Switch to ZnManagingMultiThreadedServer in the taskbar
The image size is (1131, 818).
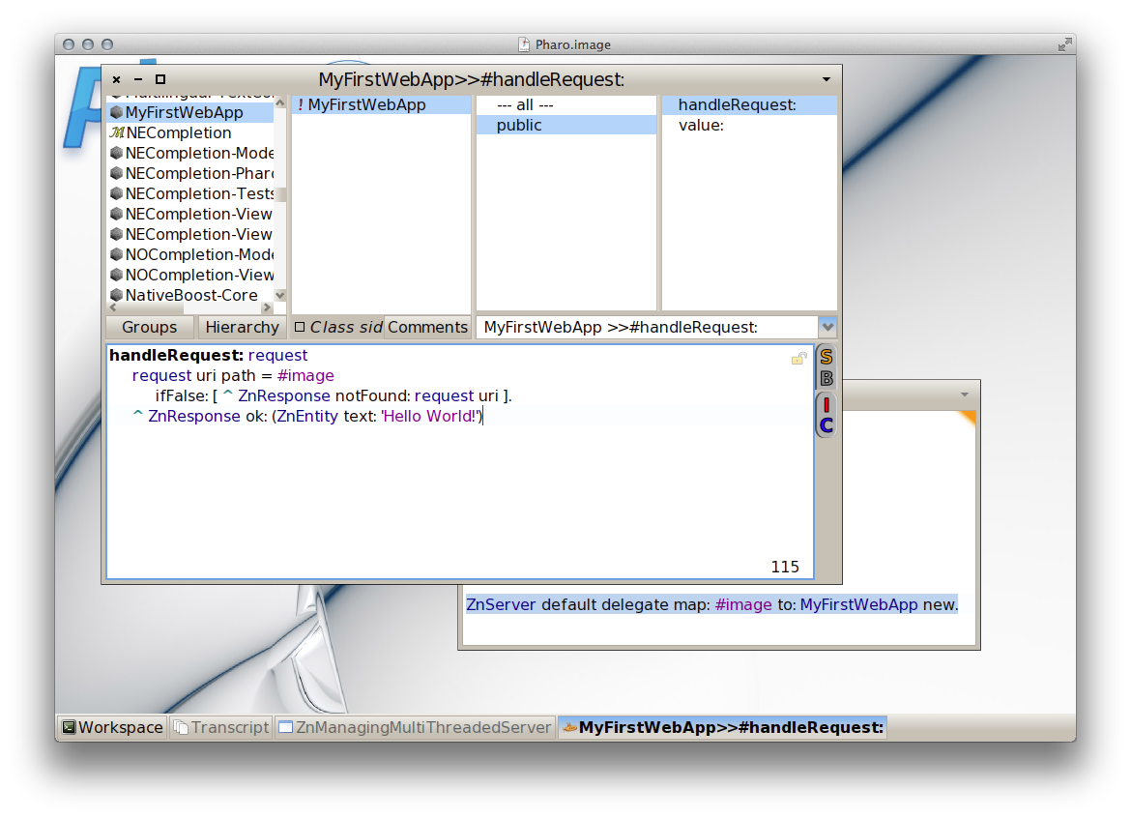tap(416, 727)
